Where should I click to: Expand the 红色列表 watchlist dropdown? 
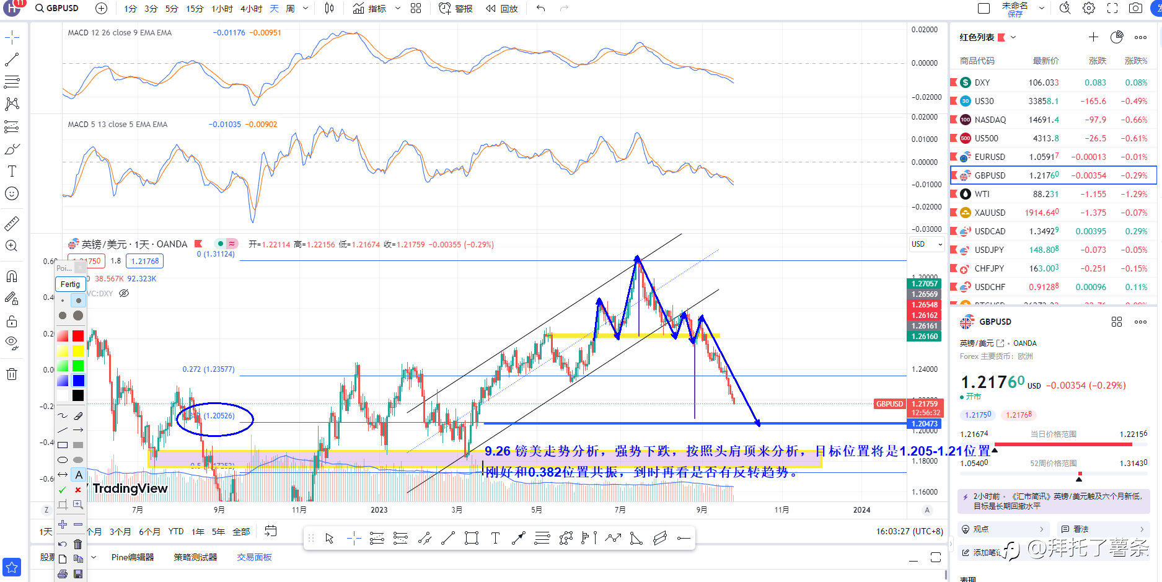pos(1013,37)
